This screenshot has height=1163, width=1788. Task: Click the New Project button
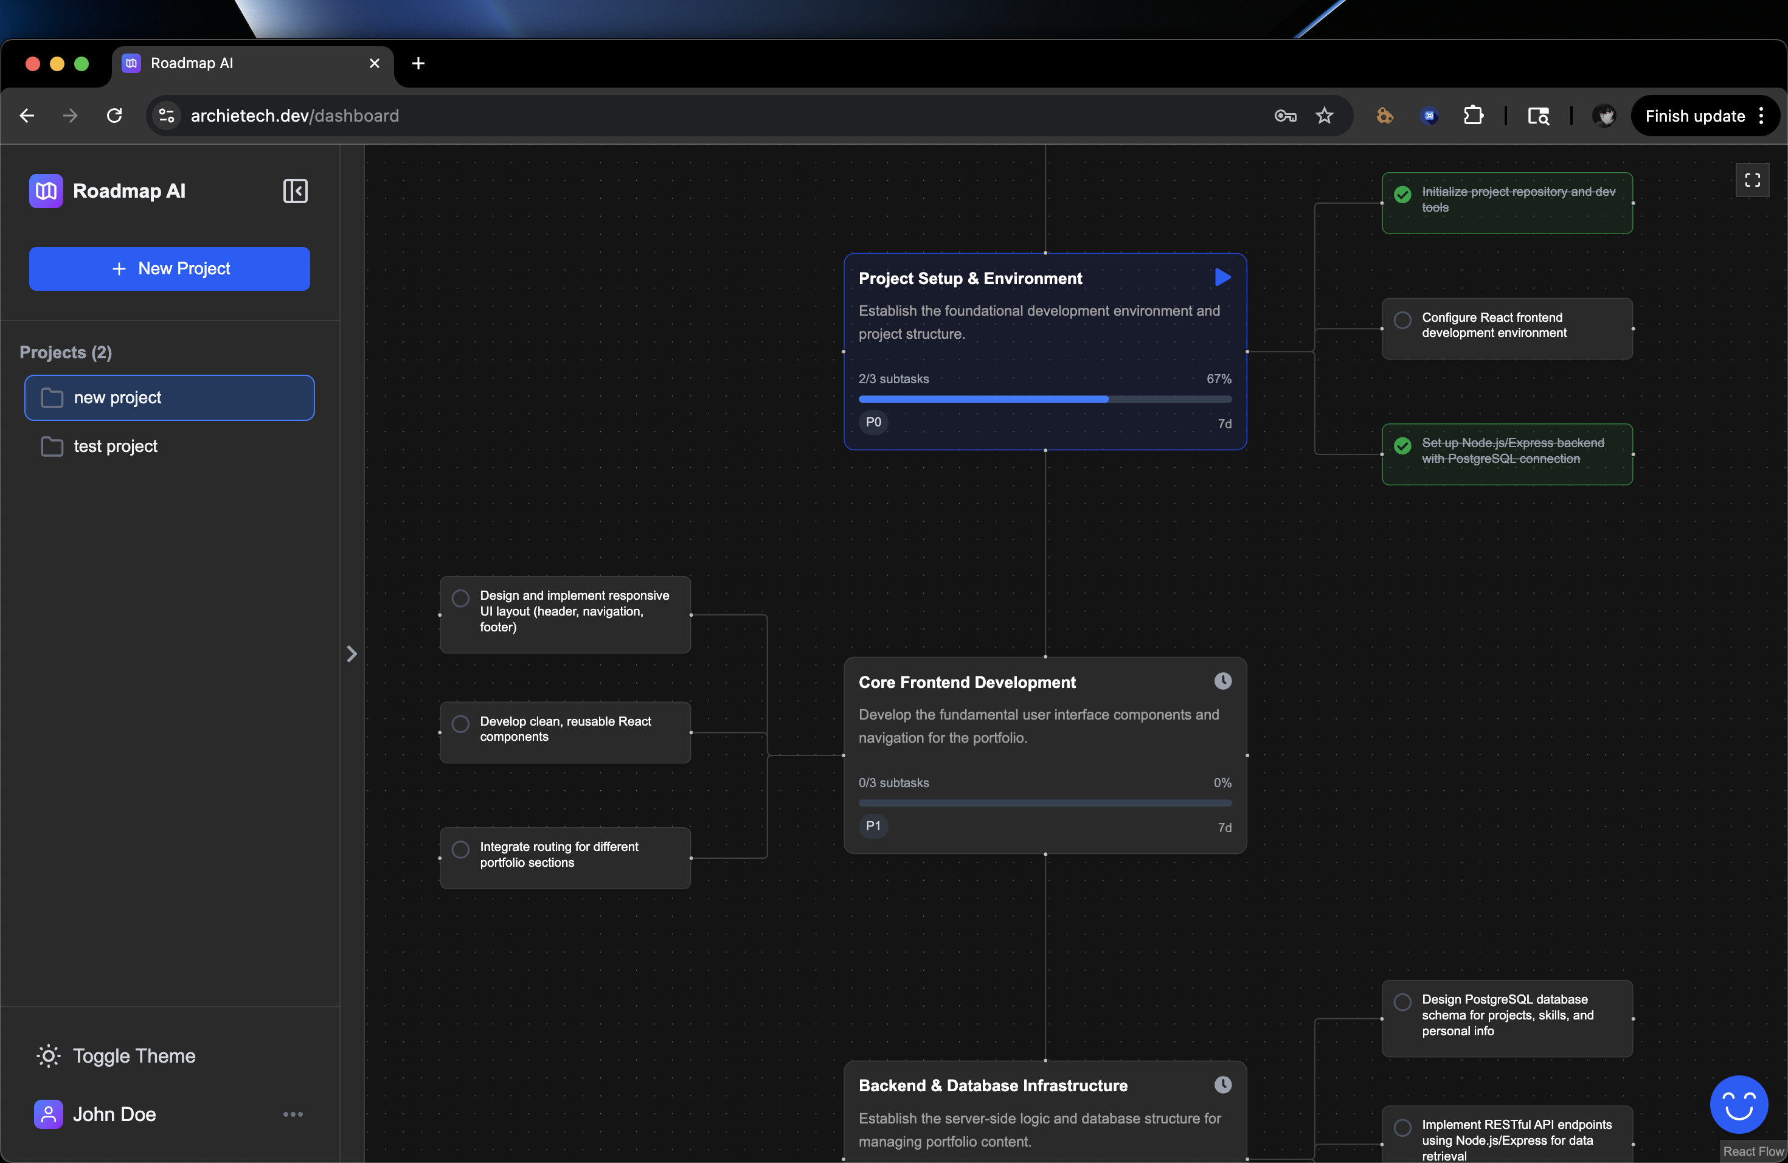(x=169, y=268)
